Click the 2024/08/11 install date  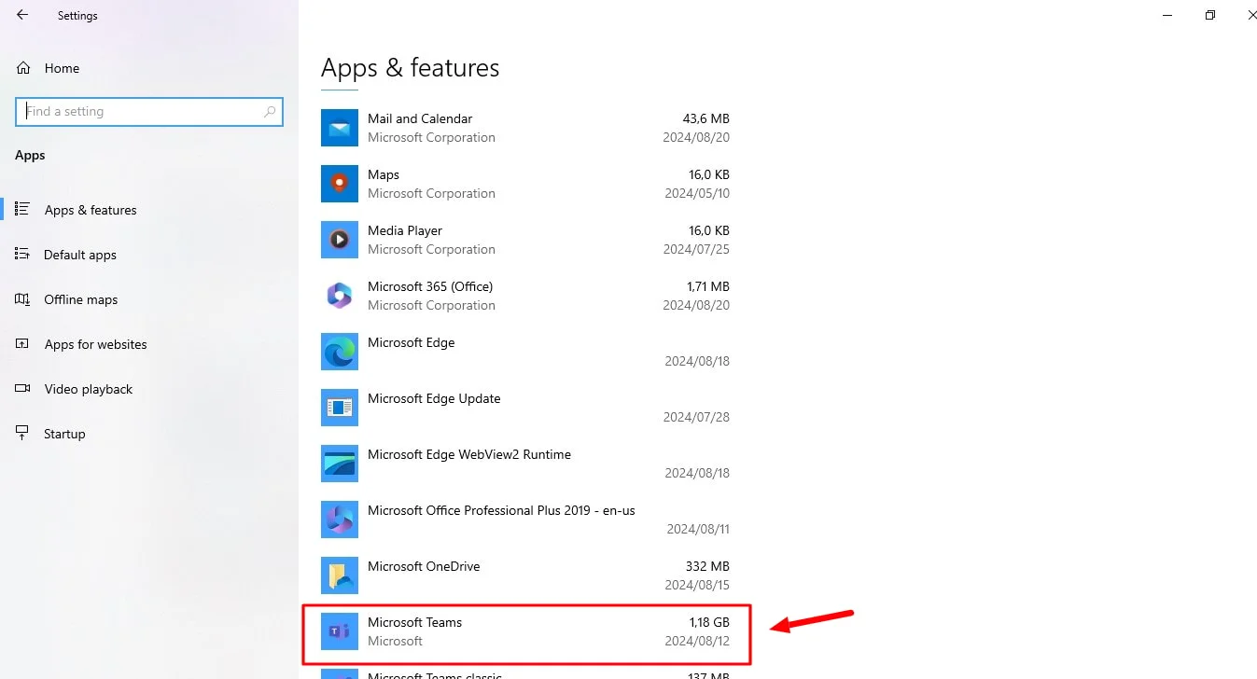pos(698,529)
